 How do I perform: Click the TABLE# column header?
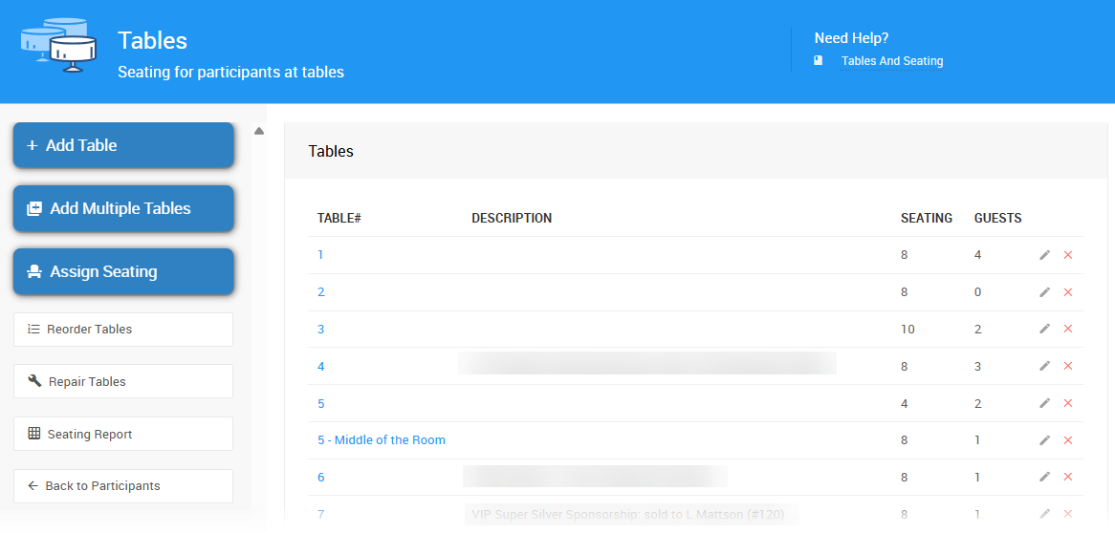pos(339,218)
